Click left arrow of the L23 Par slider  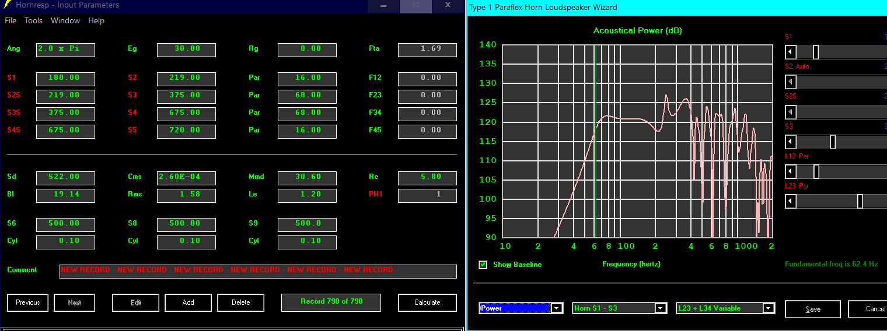tap(791, 201)
